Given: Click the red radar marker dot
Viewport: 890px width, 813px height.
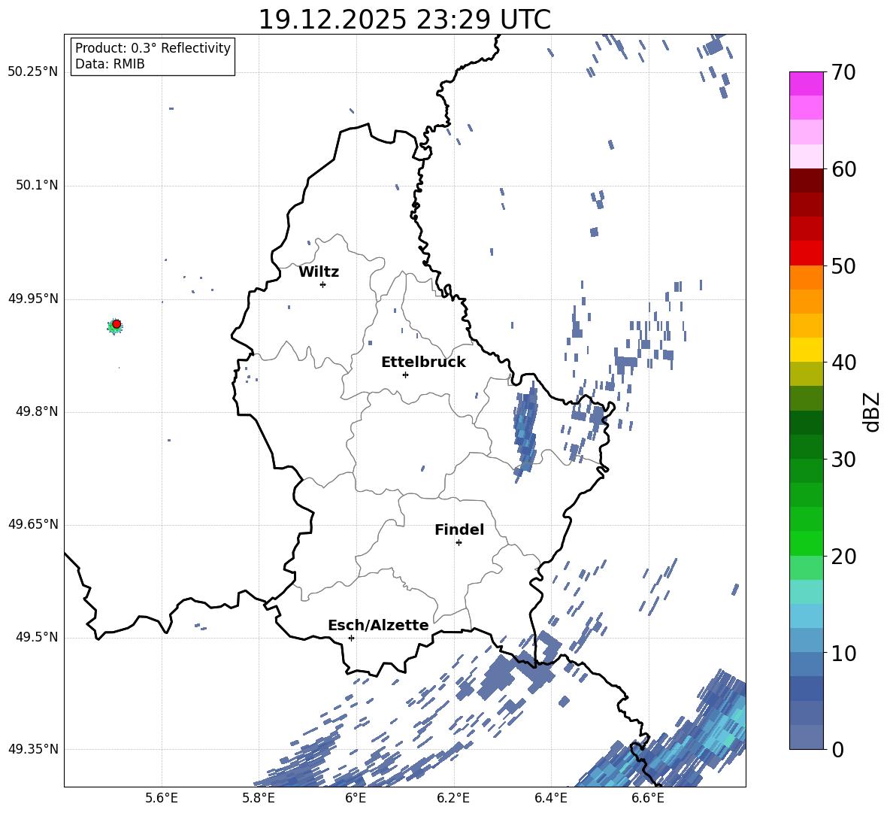Looking at the screenshot, I should (117, 324).
